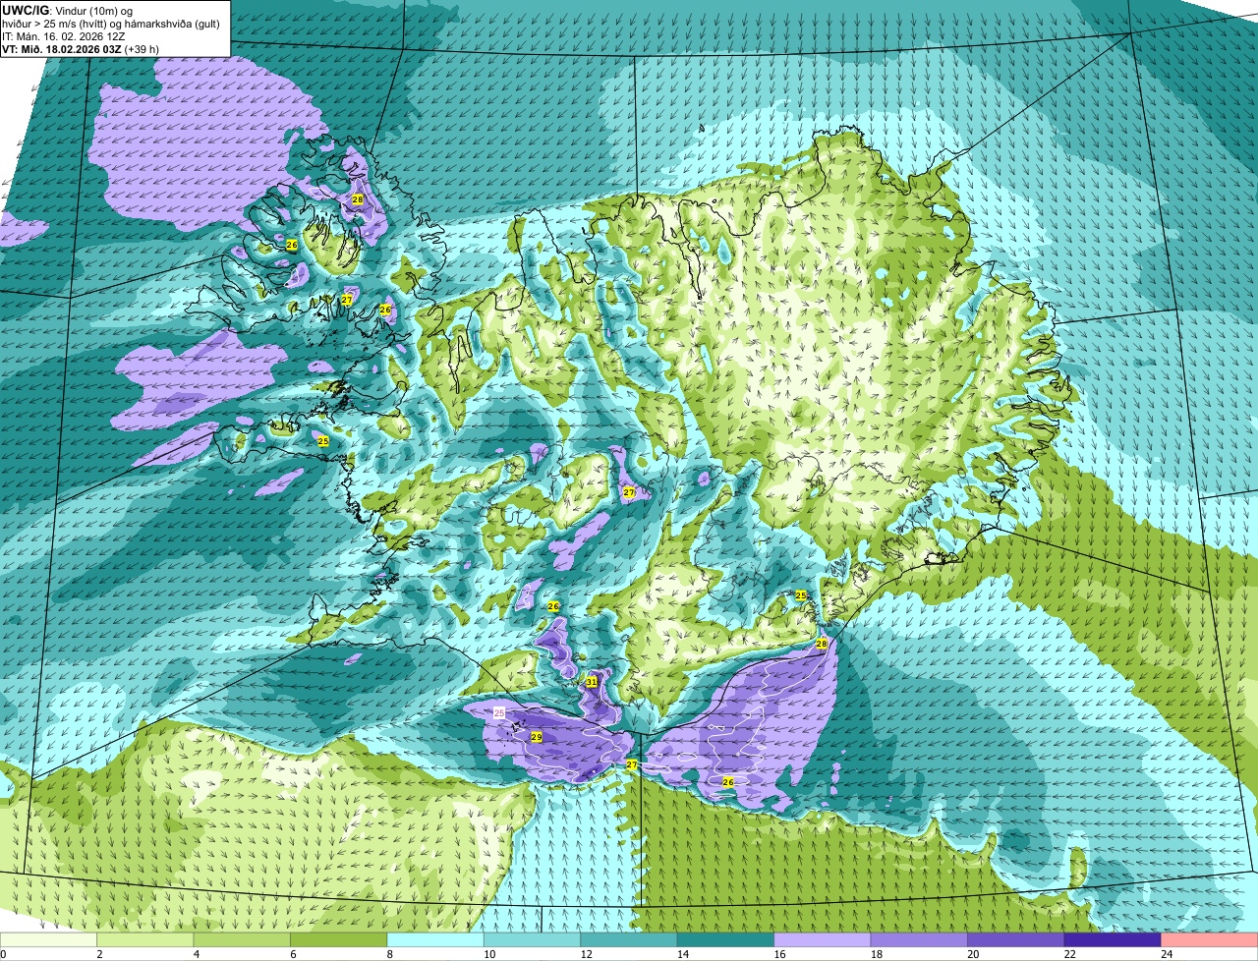Pick the dark indigo 22–24 legend swatch
This screenshot has width=1258, height=961.
click(1114, 939)
